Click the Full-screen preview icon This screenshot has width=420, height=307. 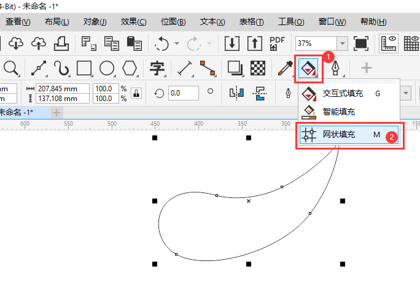coord(361,44)
